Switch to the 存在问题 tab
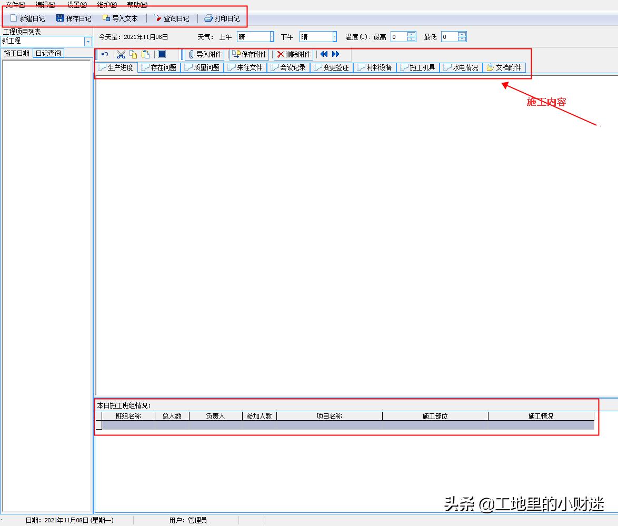The width and height of the screenshot is (618, 526). coord(159,67)
